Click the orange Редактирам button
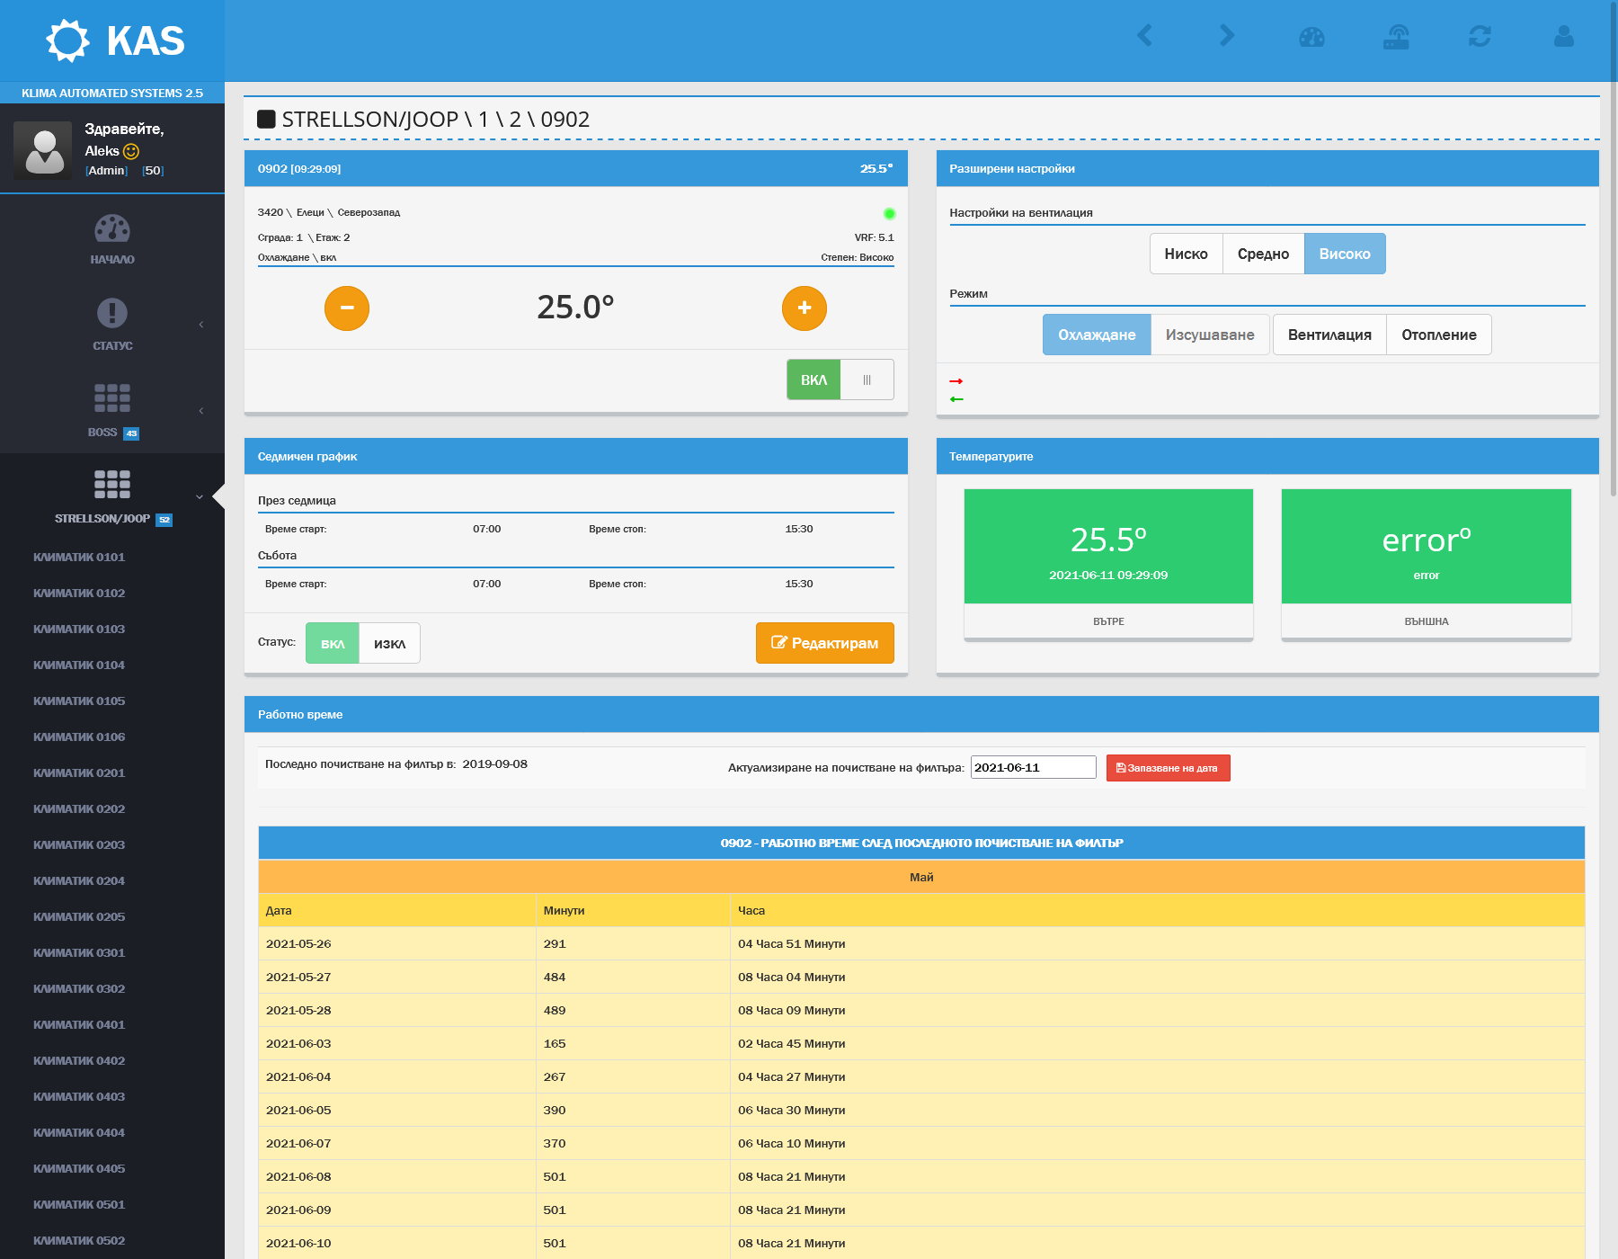This screenshot has width=1618, height=1259. point(825,643)
